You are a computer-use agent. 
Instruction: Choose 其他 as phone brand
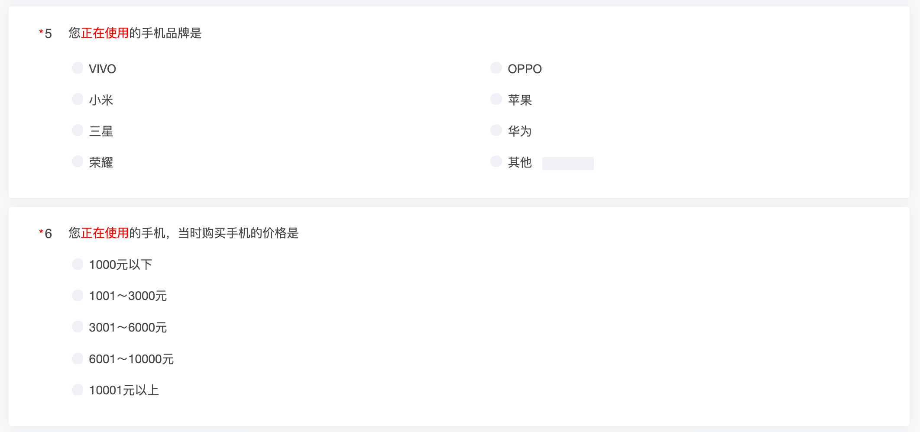click(496, 161)
